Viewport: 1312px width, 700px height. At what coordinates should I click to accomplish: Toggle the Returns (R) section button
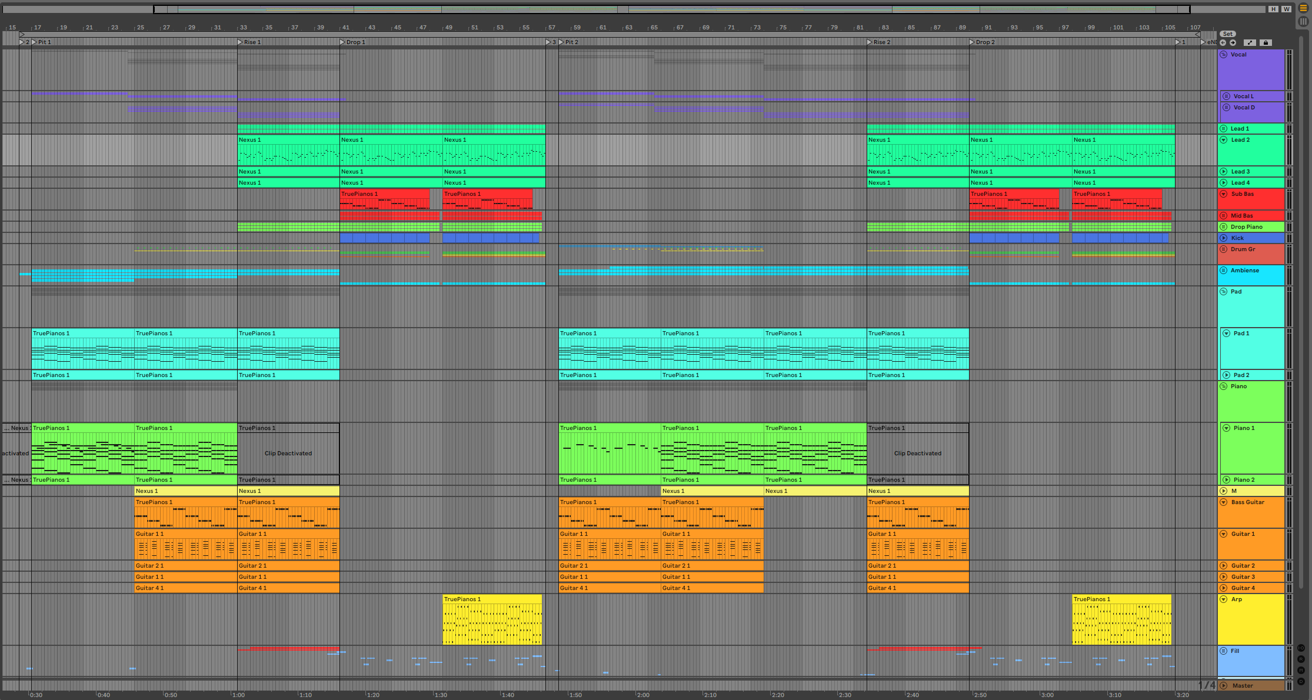(x=1301, y=659)
